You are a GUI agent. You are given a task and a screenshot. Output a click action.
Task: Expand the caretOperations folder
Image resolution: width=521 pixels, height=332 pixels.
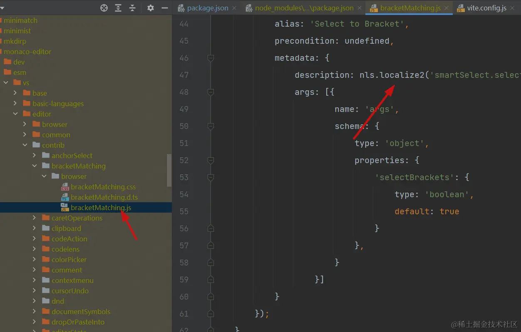point(35,218)
